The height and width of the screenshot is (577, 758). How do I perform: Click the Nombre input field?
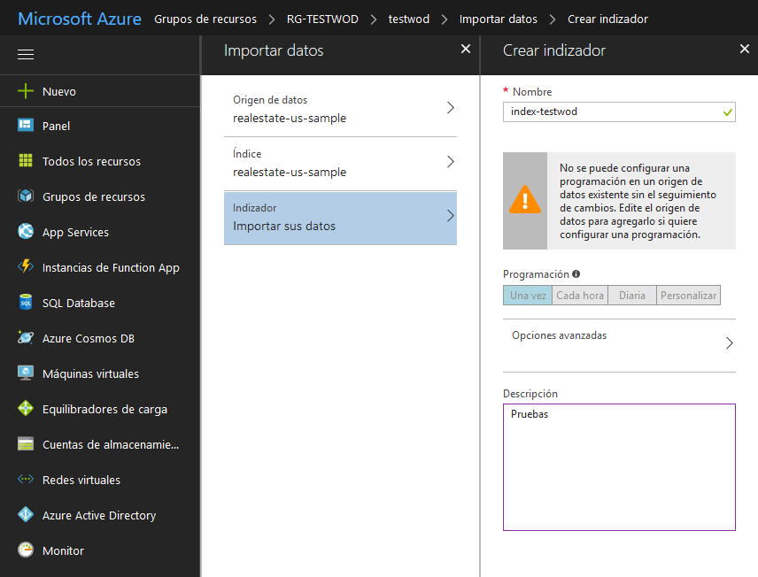pos(613,112)
